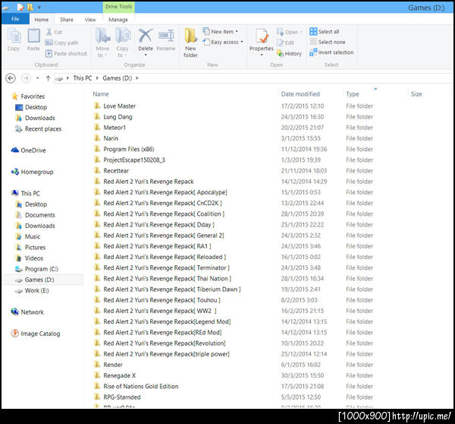Image resolution: width=455 pixels, height=424 pixels.
Task: Switch to the Manage ribbon tab
Action: (118, 20)
